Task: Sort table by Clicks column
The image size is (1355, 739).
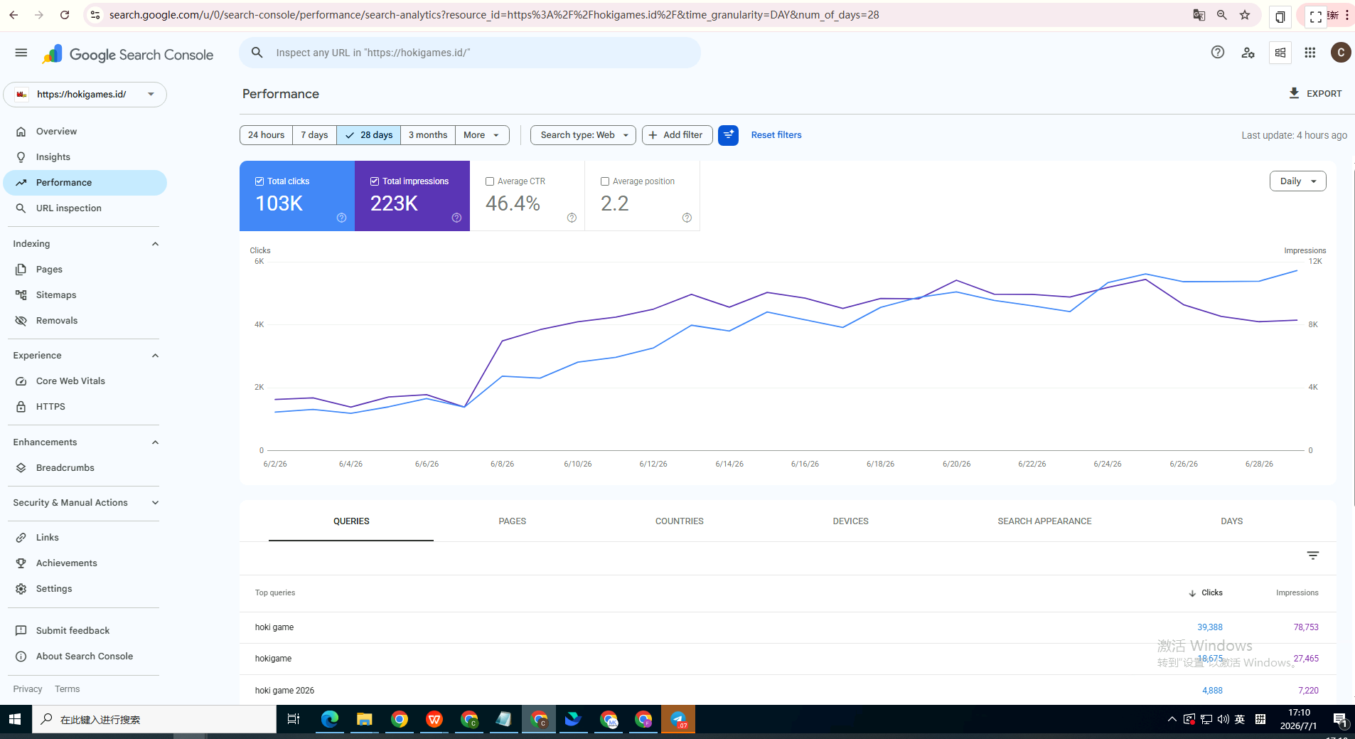Action: click(1206, 593)
